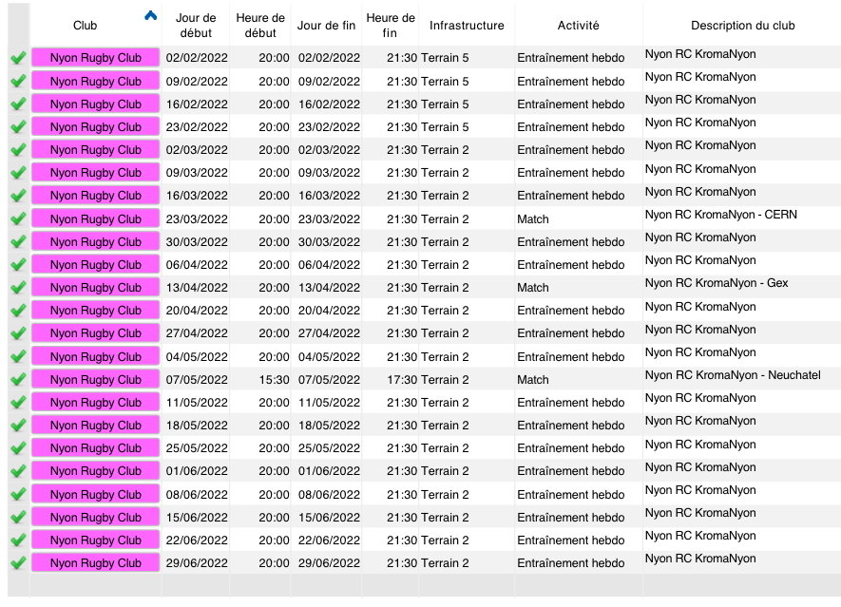Sort by Description du club header
The height and width of the screenshot is (607, 841).
click(x=743, y=26)
